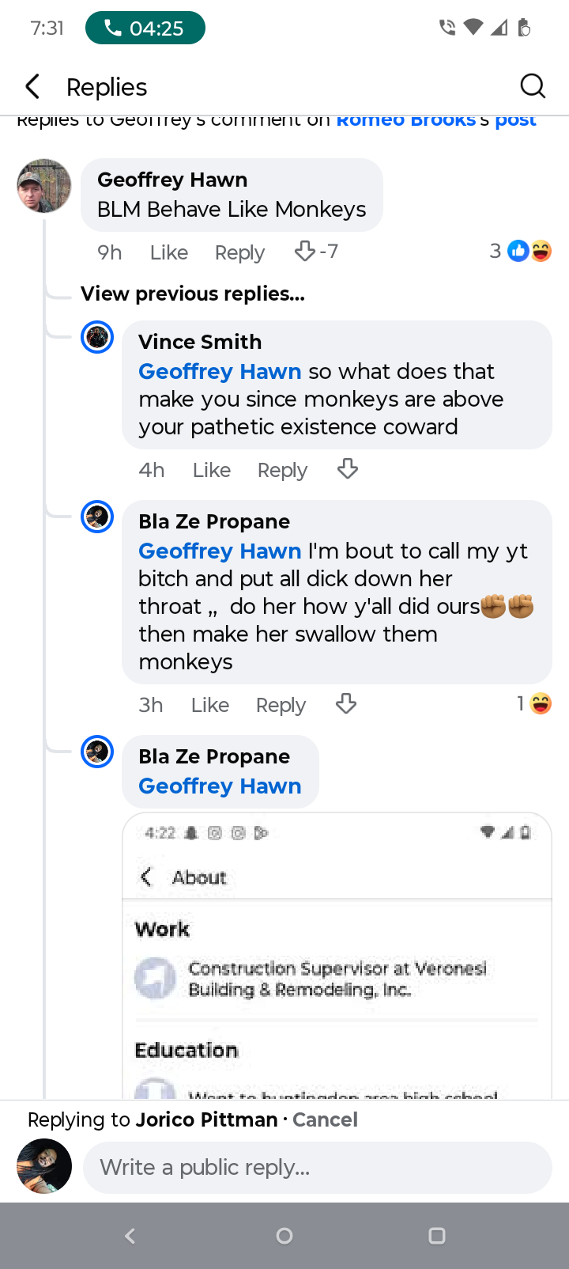Open the laughing reaction on Bla Ze's reply

point(535,703)
